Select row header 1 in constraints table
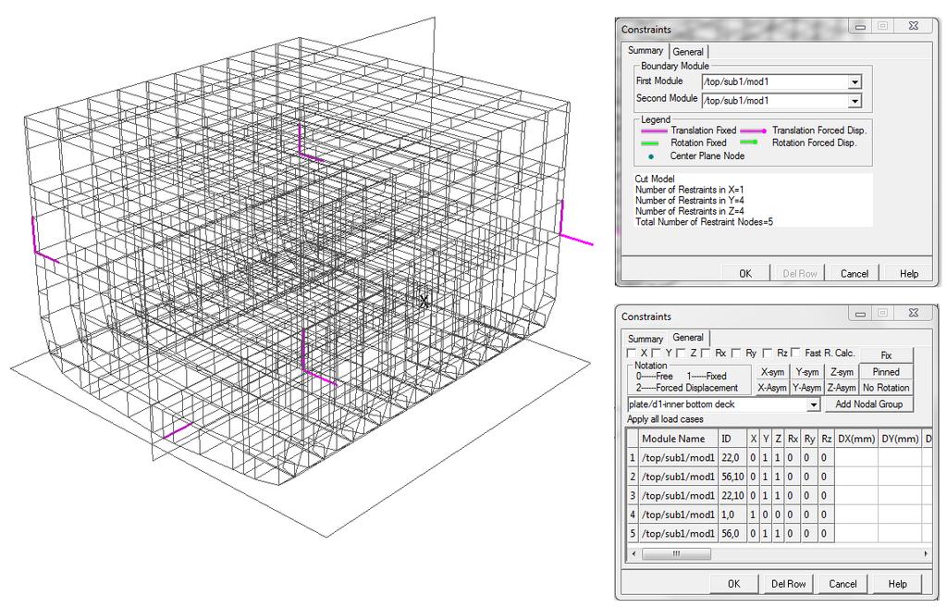Screen dimensions: 947x608 (x=633, y=457)
